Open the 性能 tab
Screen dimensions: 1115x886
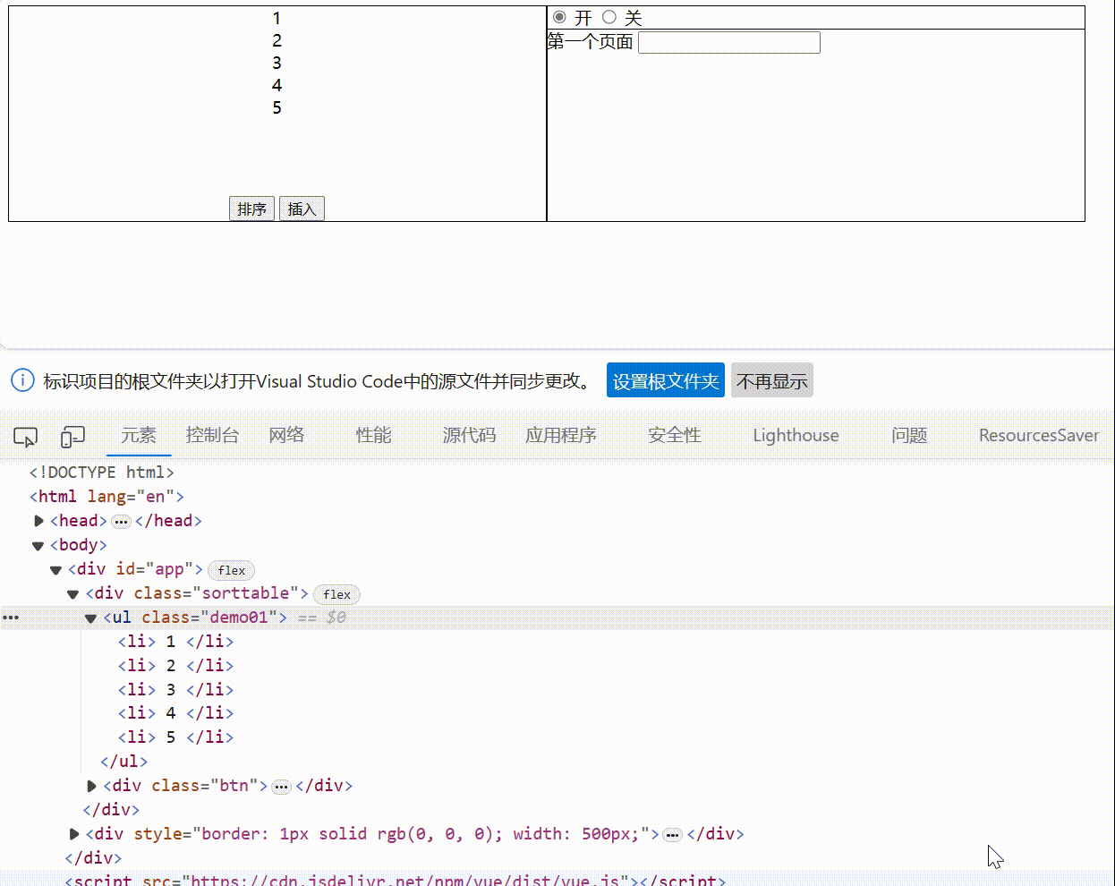(373, 435)
